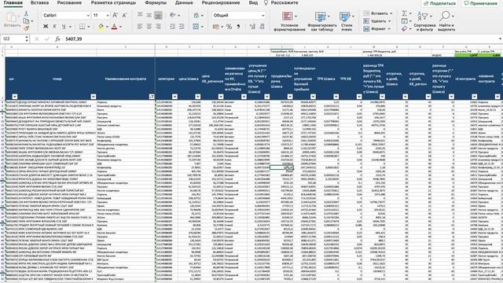503x283 pixels.
Task: Align text to top
Action: [140, 15]
